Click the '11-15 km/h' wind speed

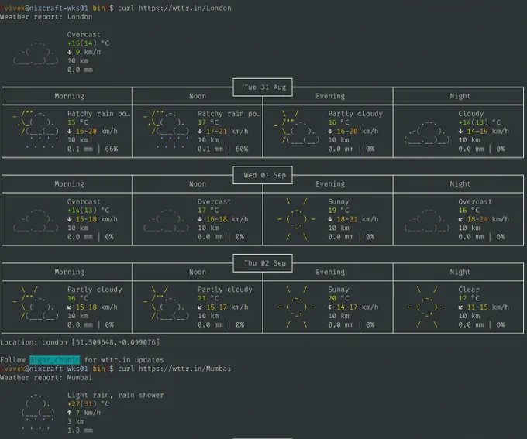click(x=484, y=307)
